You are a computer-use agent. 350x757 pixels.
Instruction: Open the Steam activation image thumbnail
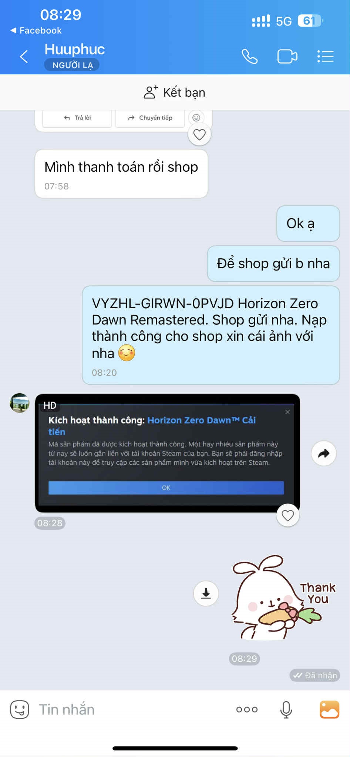[167, 453]
